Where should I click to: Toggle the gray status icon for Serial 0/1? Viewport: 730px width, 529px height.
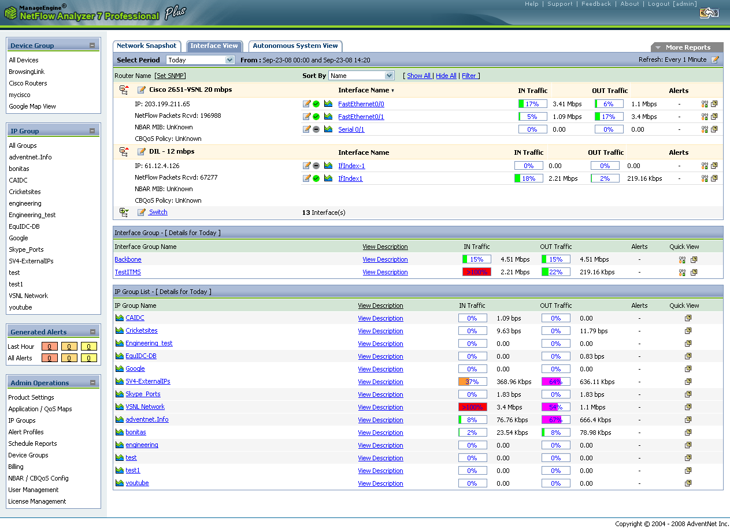coord(316,129)
